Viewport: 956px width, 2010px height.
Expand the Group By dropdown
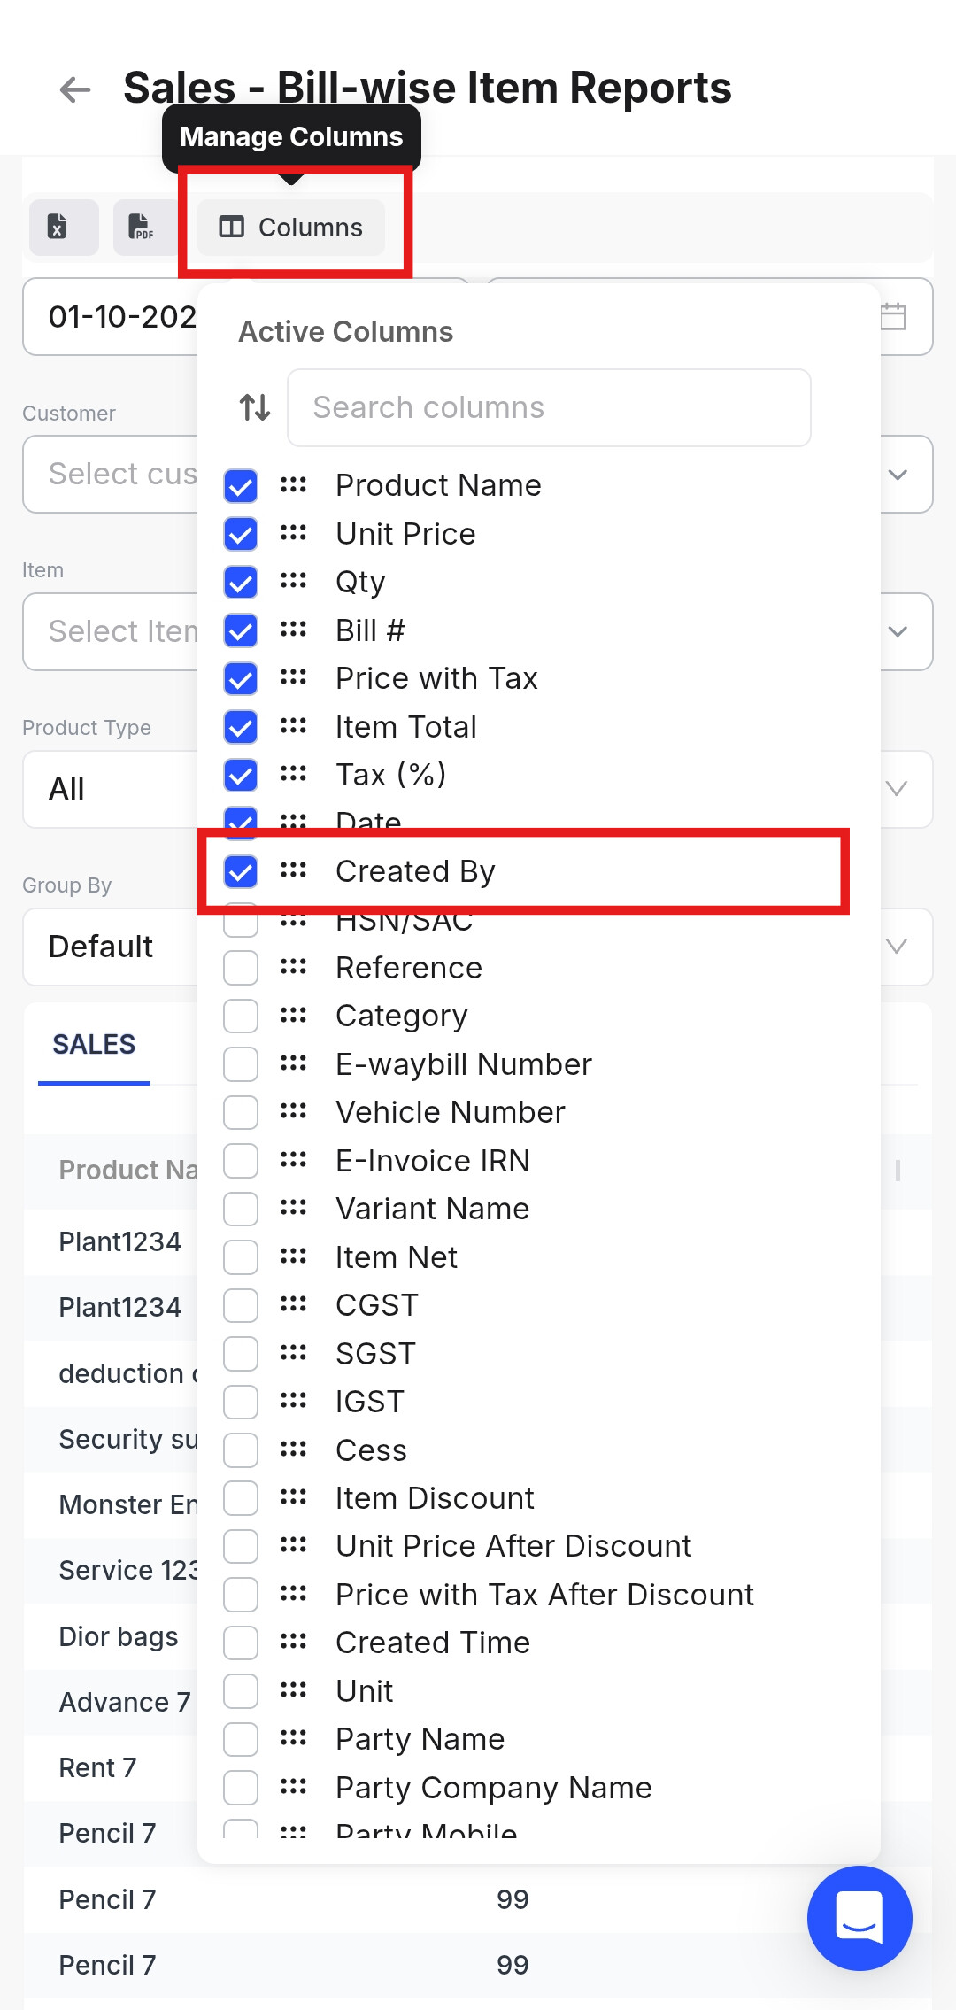tap(897, 947)
